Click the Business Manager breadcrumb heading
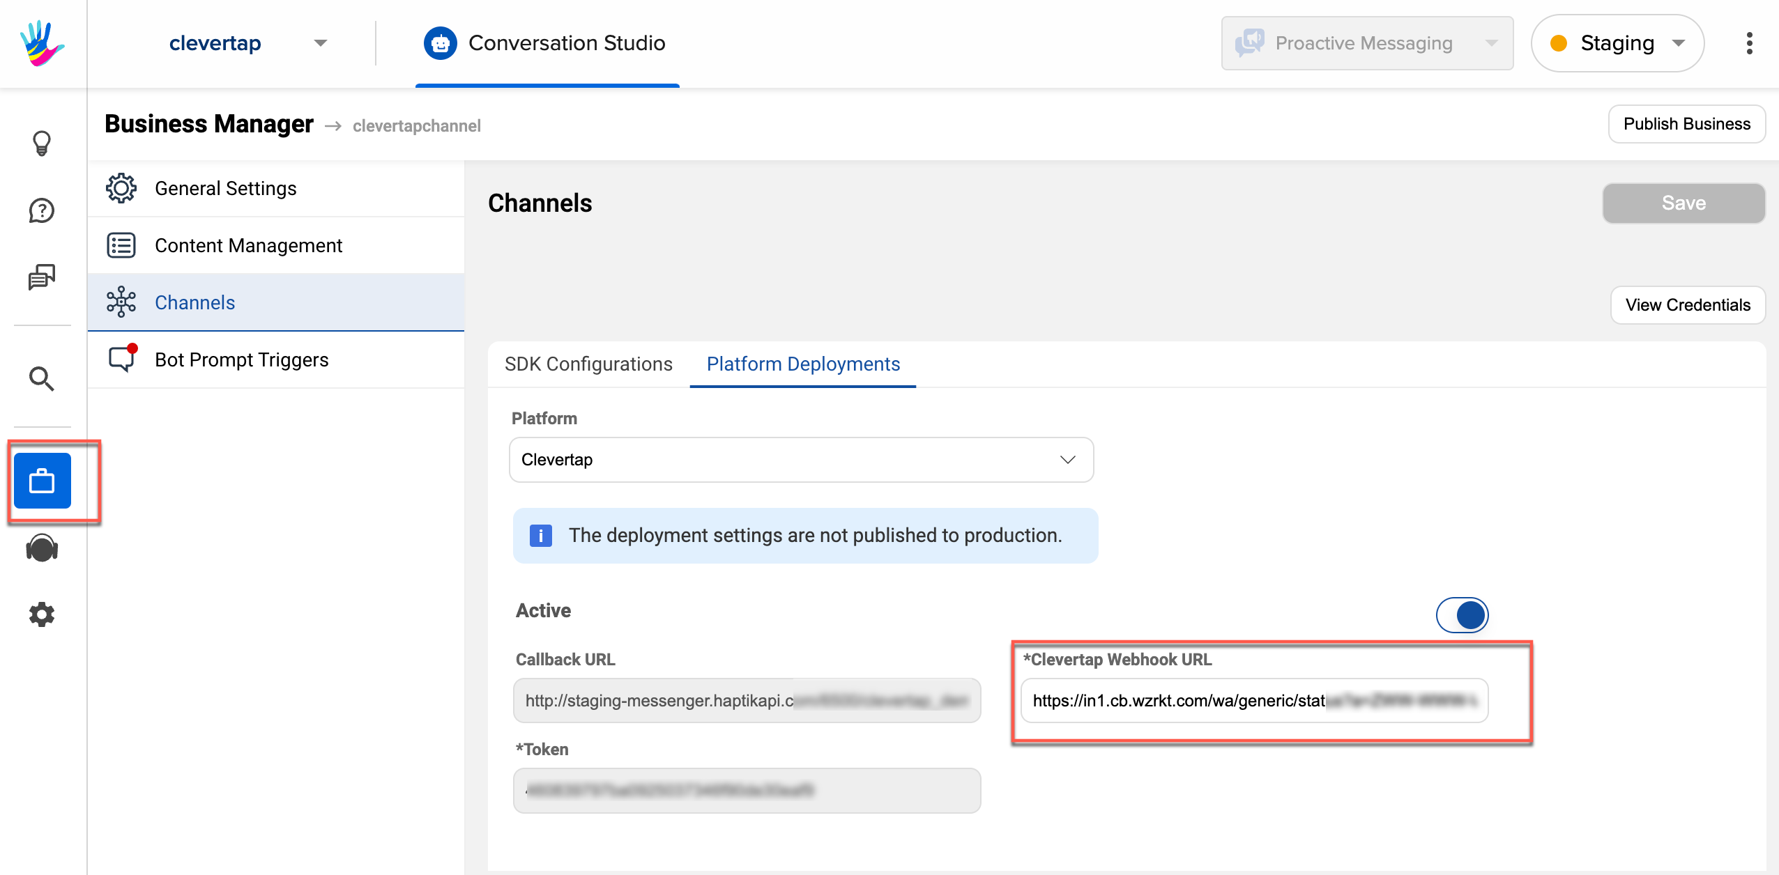 tap(209, 124)
